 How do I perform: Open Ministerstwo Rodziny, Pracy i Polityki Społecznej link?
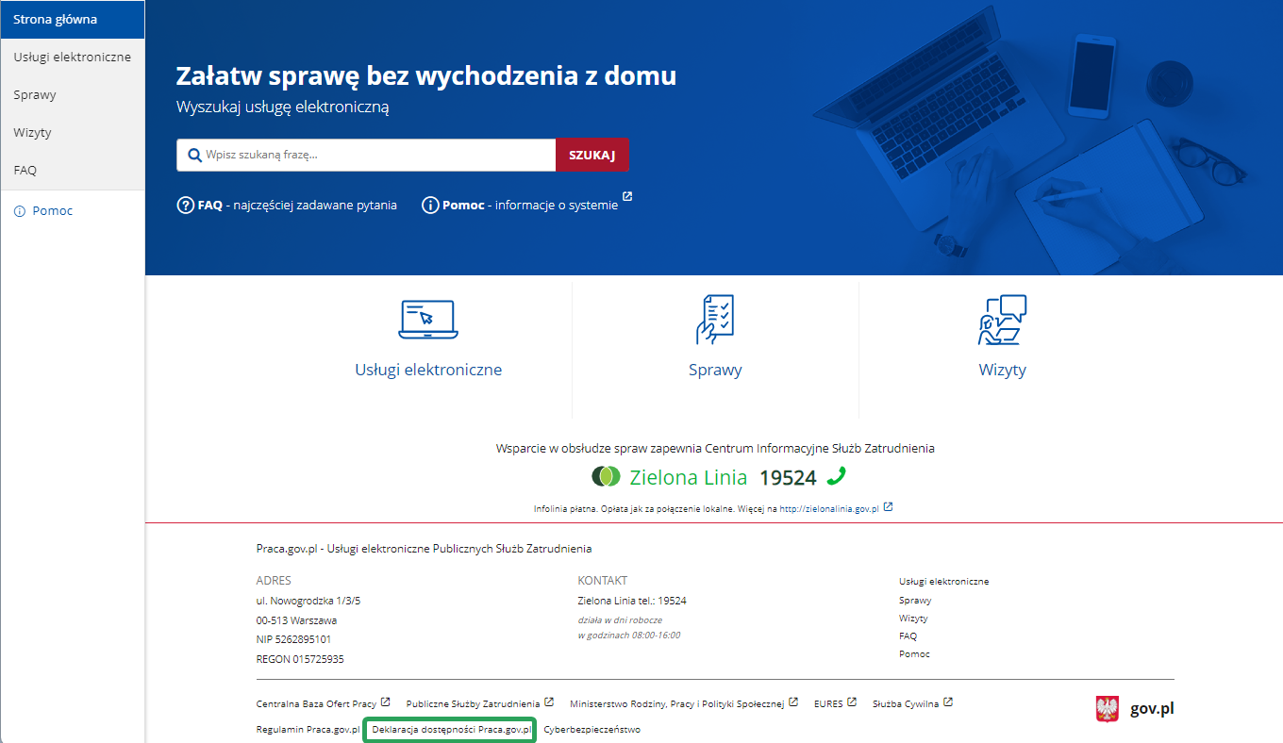[677, 704]
